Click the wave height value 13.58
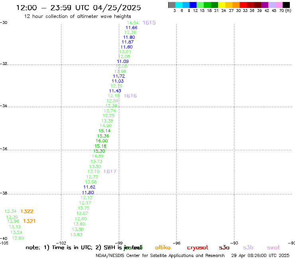The image size is (295, 259). tap(91, 182)
